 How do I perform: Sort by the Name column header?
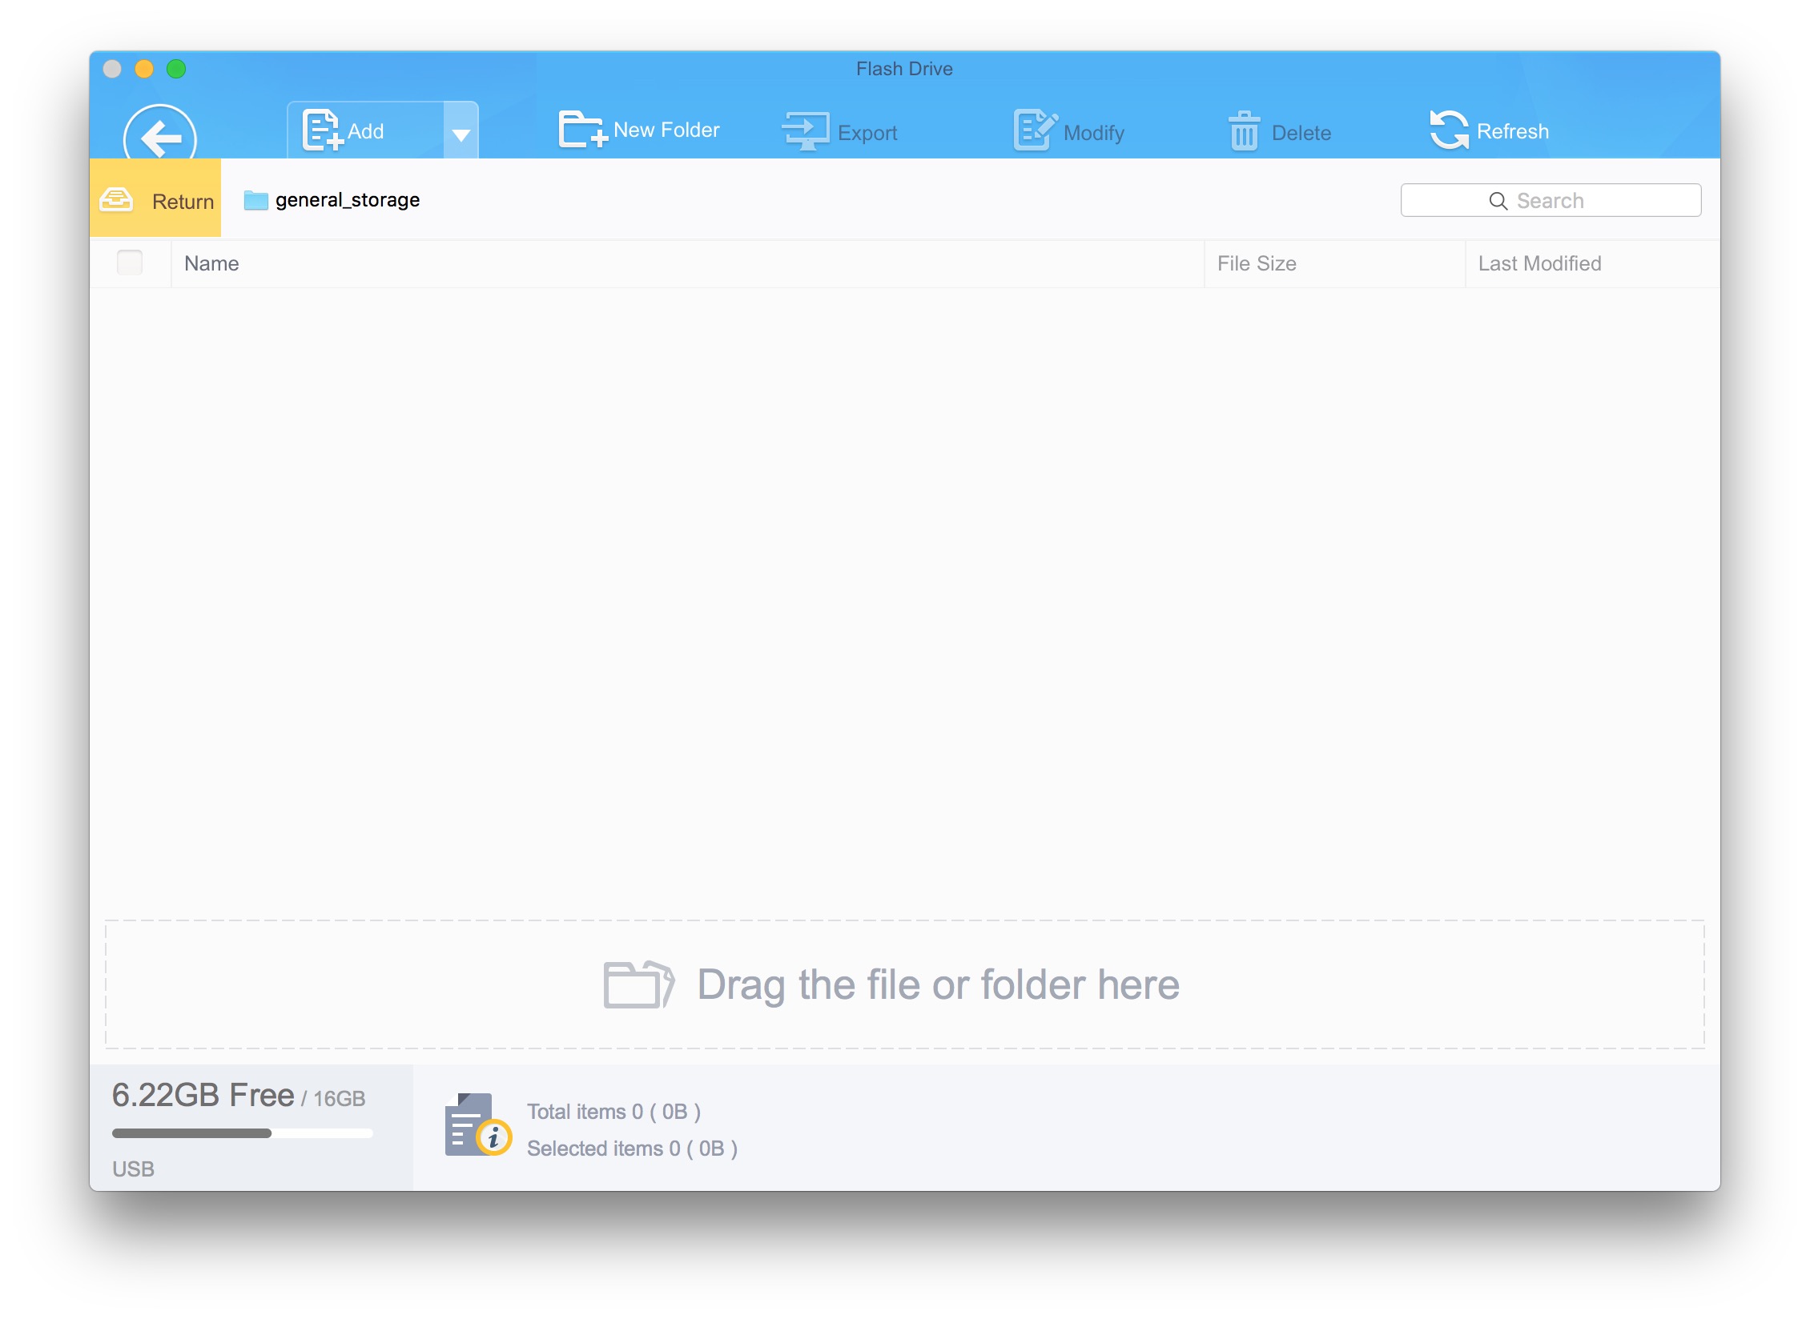211,263
